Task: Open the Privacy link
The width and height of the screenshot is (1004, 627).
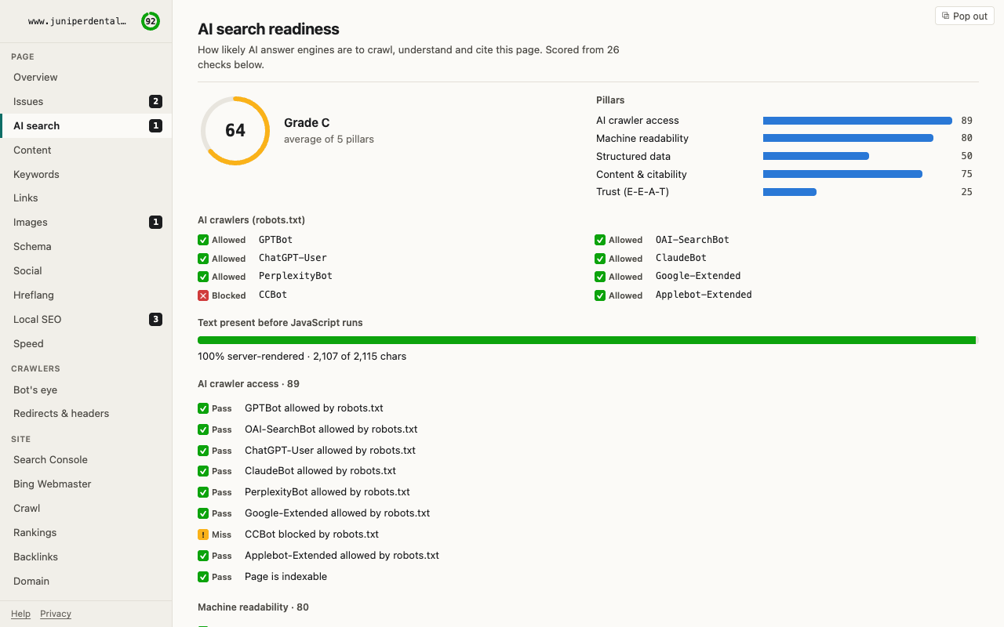Action: 56,614
